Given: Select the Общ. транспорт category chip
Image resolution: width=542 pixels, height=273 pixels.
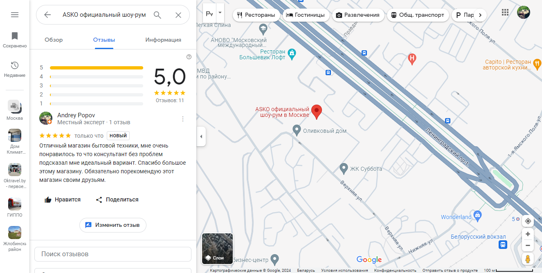Looking at the screenshot, I should (x=418, y=15).
